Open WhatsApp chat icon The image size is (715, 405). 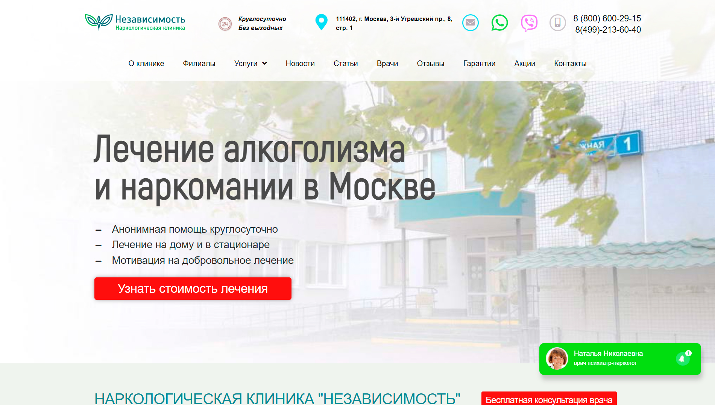499,23
